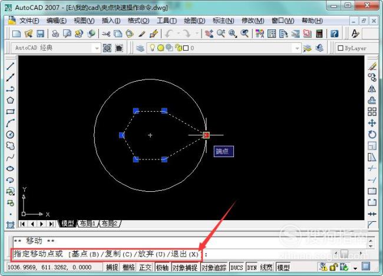
Task: Go to the first layout tab arrow
Action: [22, 224]
